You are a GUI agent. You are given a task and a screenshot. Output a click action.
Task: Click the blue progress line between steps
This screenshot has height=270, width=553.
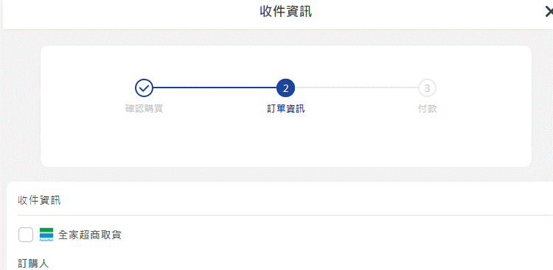pos(215,88)
